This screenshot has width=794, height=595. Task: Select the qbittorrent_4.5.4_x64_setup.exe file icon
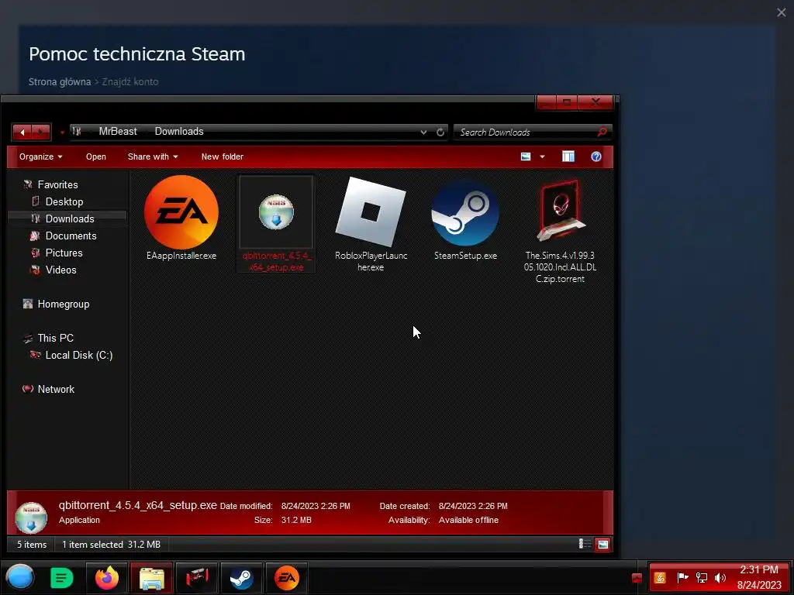click(276, 212)
